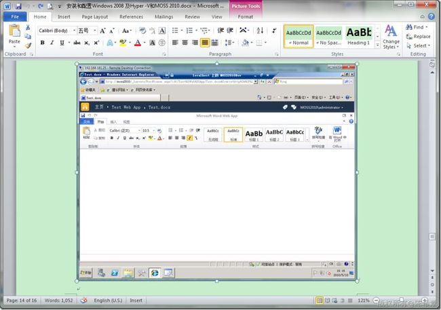The image size is (441, 310).
Task: Increase the paragraph indent
Action: click(x=230, y=31)
